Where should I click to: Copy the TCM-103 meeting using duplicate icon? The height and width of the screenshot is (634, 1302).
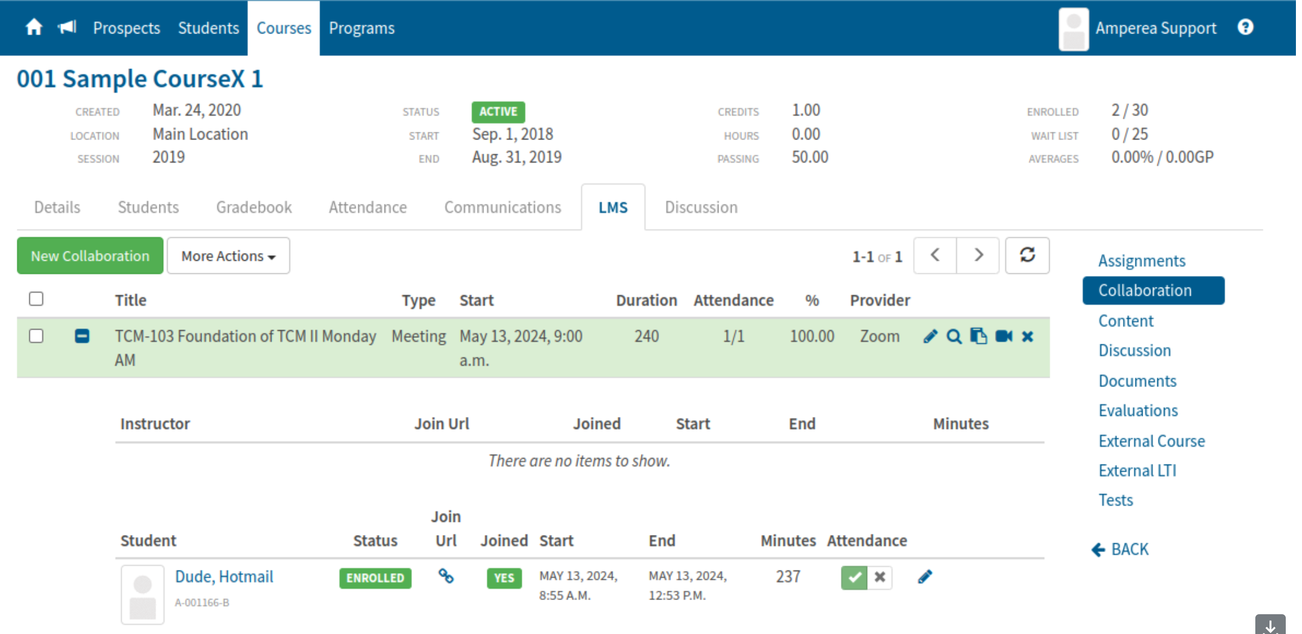coord(978,336)
